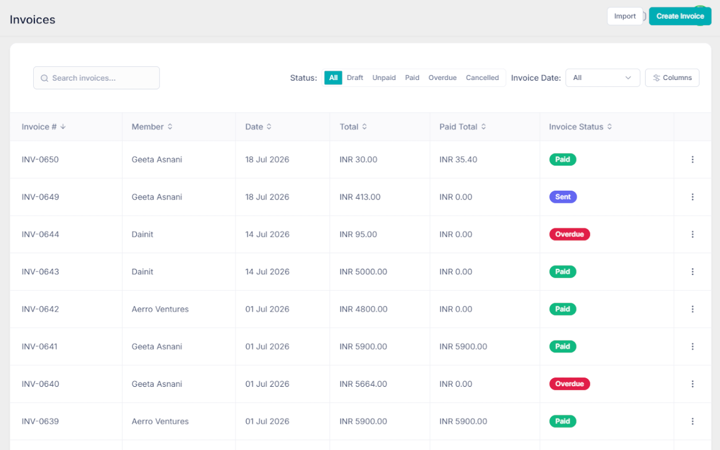Click total INR 95.00
The height and width of the screenshot is (450, 720).
[358, 234]
